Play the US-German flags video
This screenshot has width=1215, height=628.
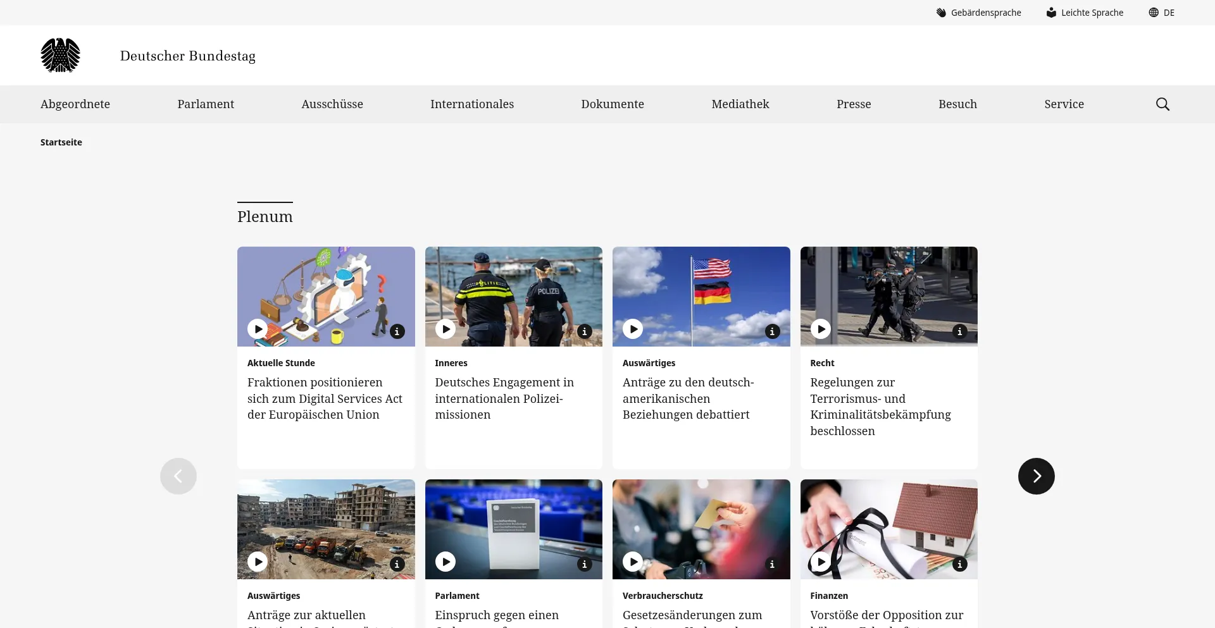click(x=633, y=329)
